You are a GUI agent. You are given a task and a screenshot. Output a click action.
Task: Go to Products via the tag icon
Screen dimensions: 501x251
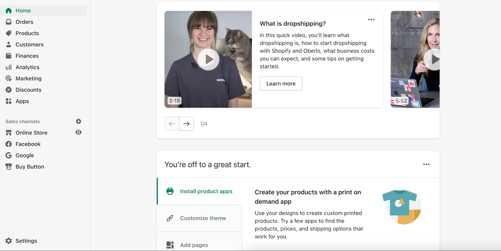(27, 33)
